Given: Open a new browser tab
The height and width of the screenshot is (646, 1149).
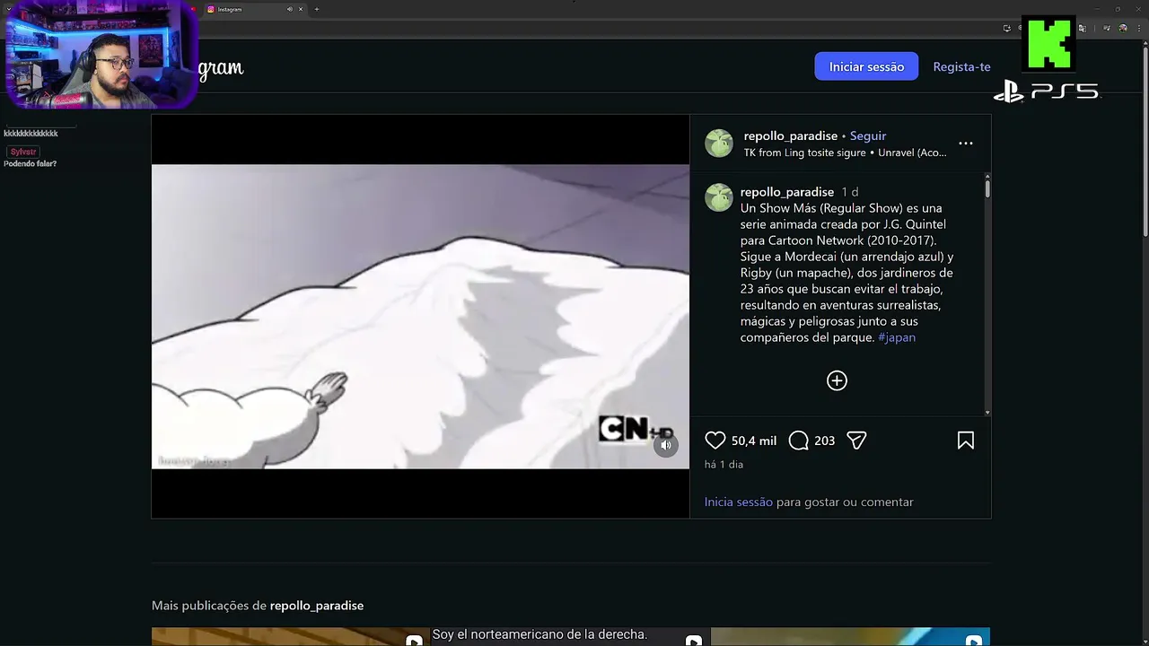Looking at the screenshot, I should pyautogui.click(x=316, y=9).
